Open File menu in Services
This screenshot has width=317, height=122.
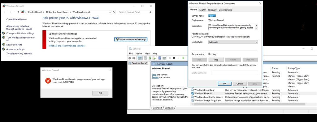(131, 54)
